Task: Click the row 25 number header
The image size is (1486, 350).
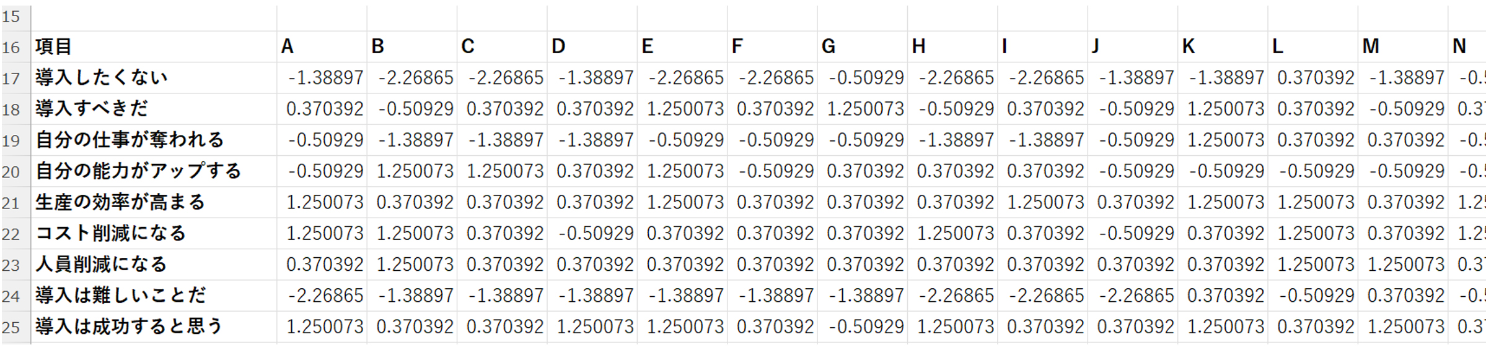Action: [11, 327]
